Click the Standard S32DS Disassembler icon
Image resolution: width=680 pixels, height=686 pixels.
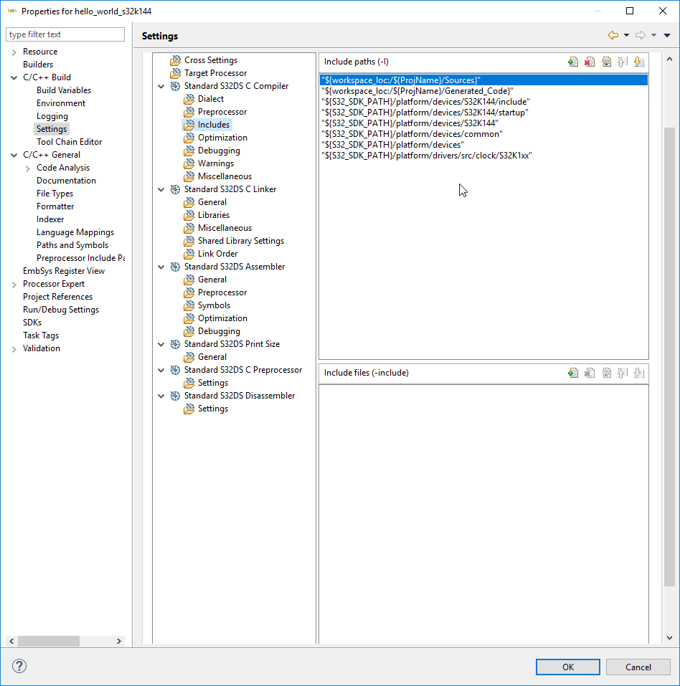pos(175,396)
